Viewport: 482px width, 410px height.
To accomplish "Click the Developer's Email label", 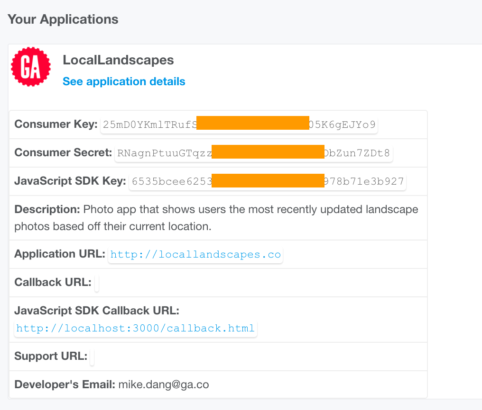I will 65,384.
